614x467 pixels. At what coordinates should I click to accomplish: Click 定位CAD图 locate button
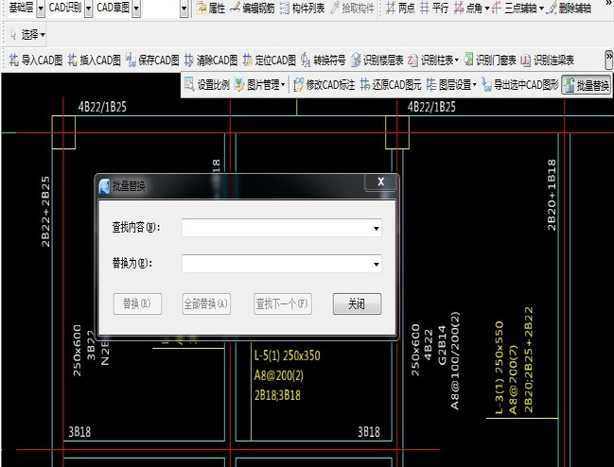click(269, 60)
